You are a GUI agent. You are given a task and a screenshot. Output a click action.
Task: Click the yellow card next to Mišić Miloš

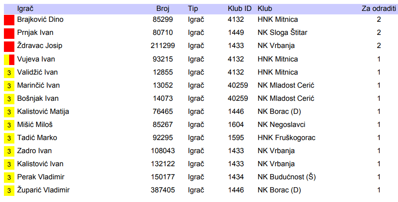9,125
